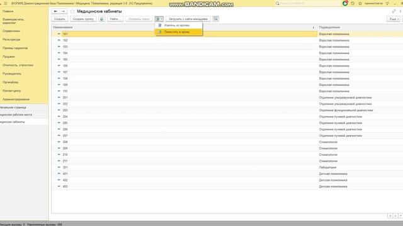Image resolution: width=403 pixels, height=226 pixels.
Task: Open the history clock icon
Action: [x=353, y=3]
